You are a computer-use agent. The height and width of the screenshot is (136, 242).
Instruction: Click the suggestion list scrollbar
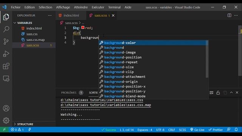point(207,59)
